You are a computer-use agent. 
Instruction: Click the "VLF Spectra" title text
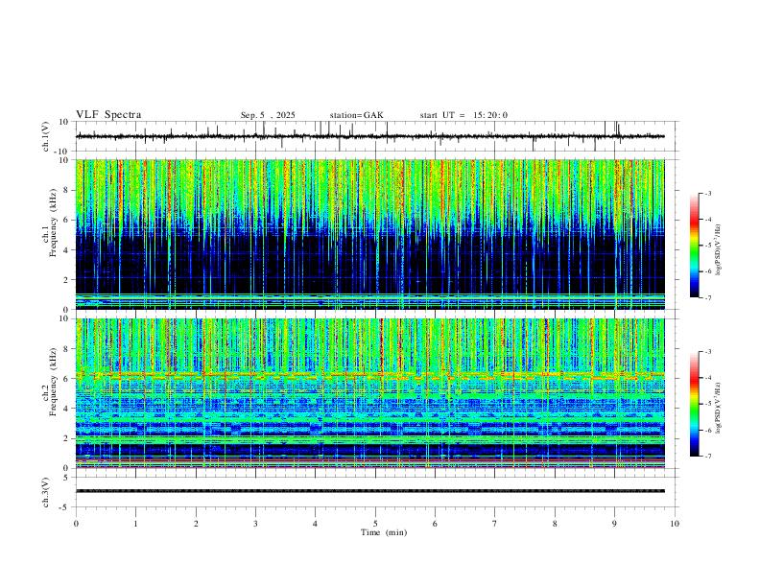point(108,115)
